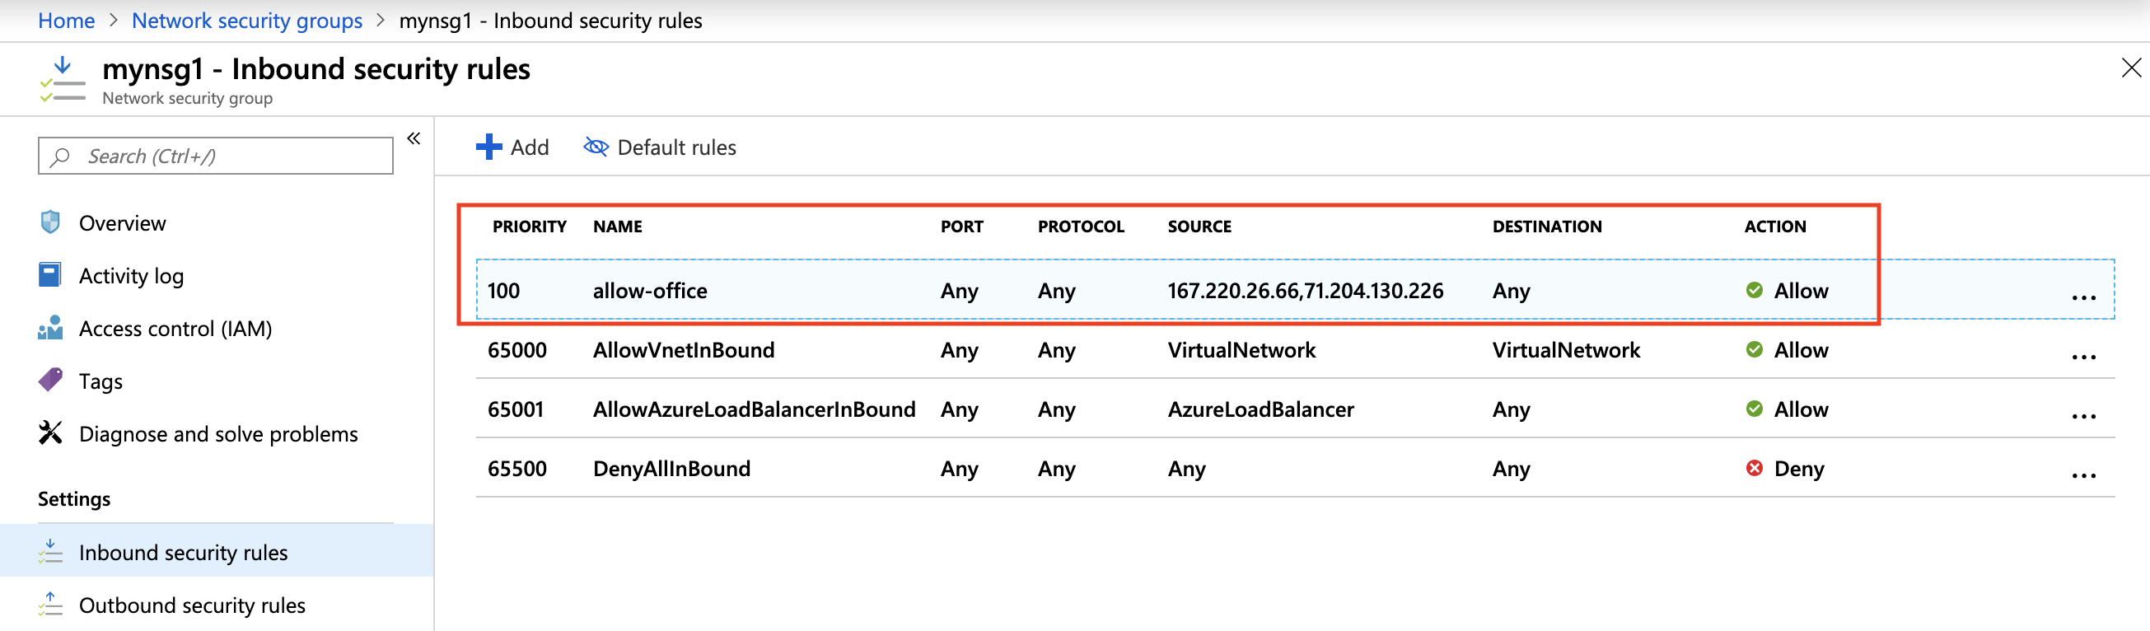2150x631 pixels.
Task: Go to Home breadcrumb link
Action: pos(67,20)
